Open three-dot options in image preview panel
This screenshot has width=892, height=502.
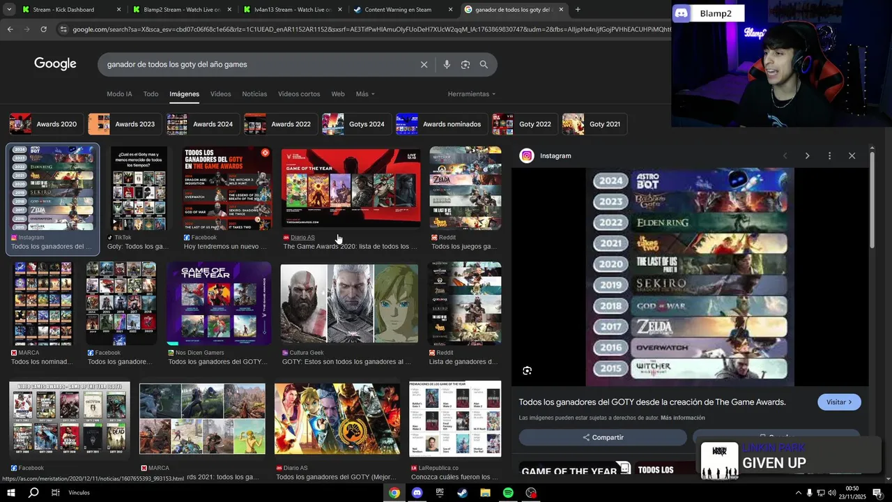click(829, 155)
